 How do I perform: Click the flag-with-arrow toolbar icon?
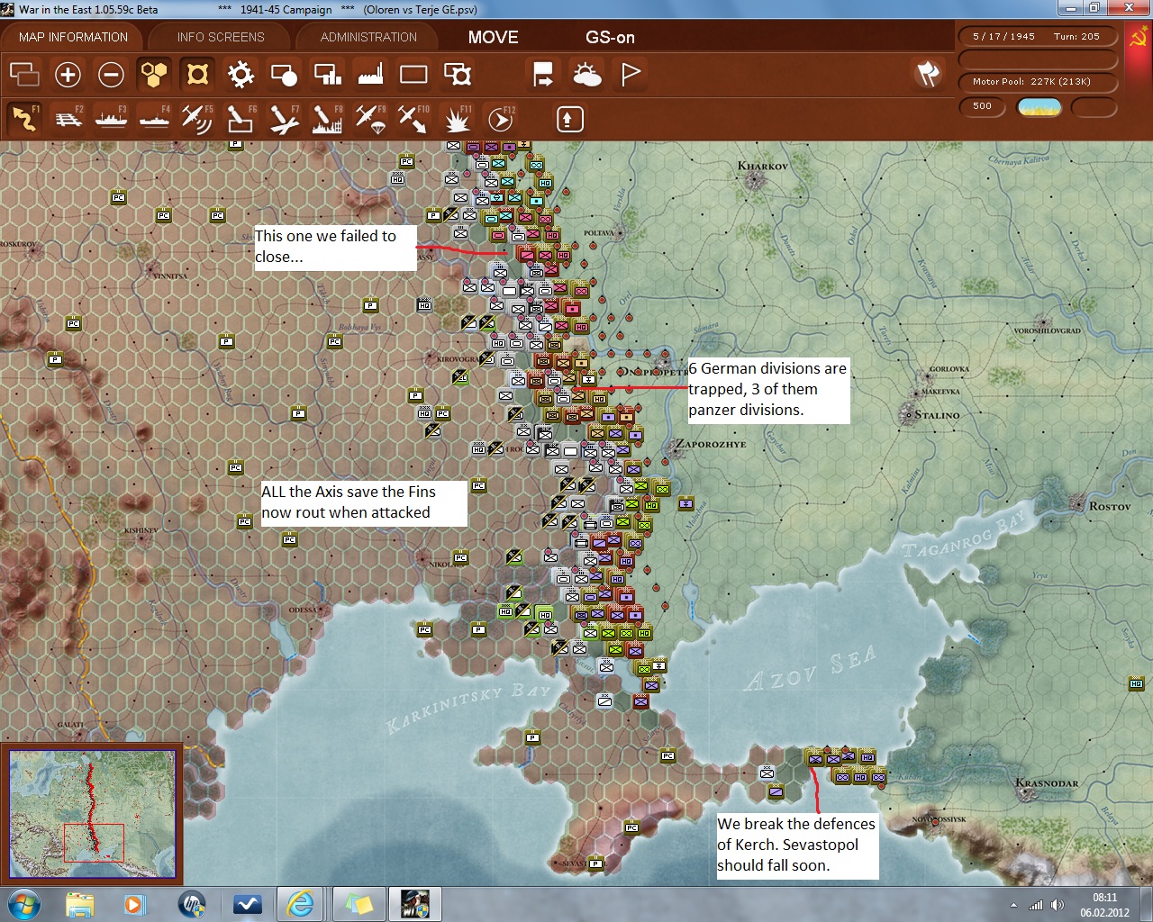pyautogui.click(x=543, y=74)
